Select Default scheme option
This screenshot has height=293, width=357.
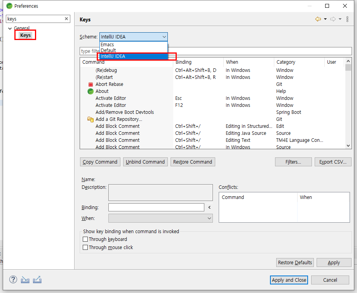[x=133, y=50]
